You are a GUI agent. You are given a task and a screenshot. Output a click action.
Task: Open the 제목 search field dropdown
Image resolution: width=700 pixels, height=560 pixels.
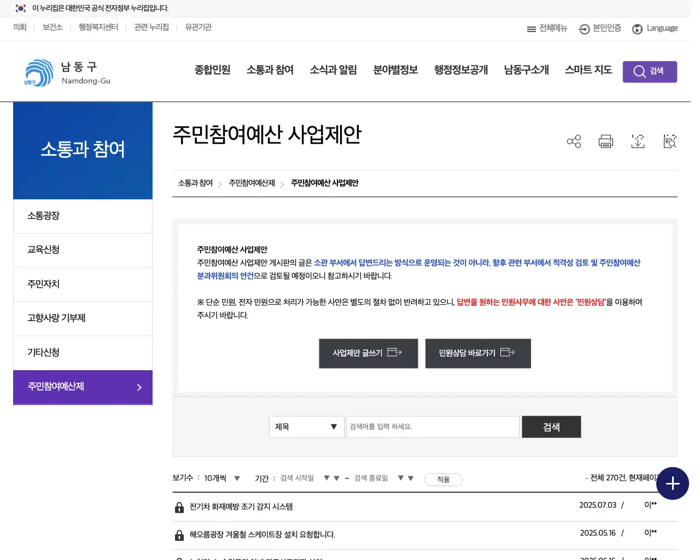pyautogui.click(x=306, y=427)
